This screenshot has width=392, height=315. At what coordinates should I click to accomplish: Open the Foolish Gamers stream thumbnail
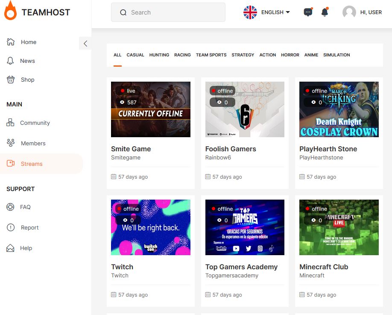[x=245, y=109]
